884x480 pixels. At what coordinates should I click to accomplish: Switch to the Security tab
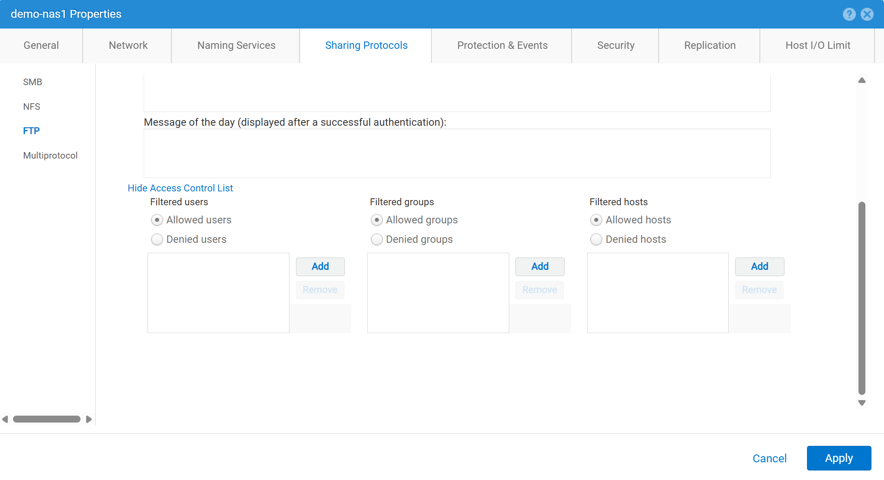(615, 45)
